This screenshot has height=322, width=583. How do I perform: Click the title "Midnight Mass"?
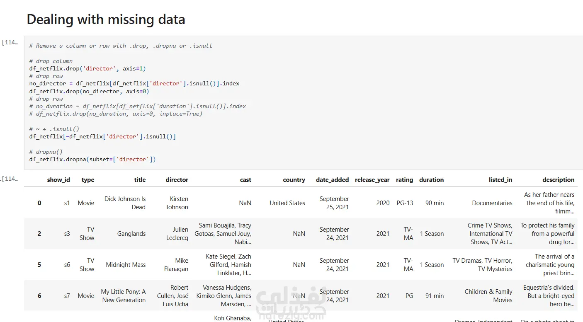coord(126,265)
